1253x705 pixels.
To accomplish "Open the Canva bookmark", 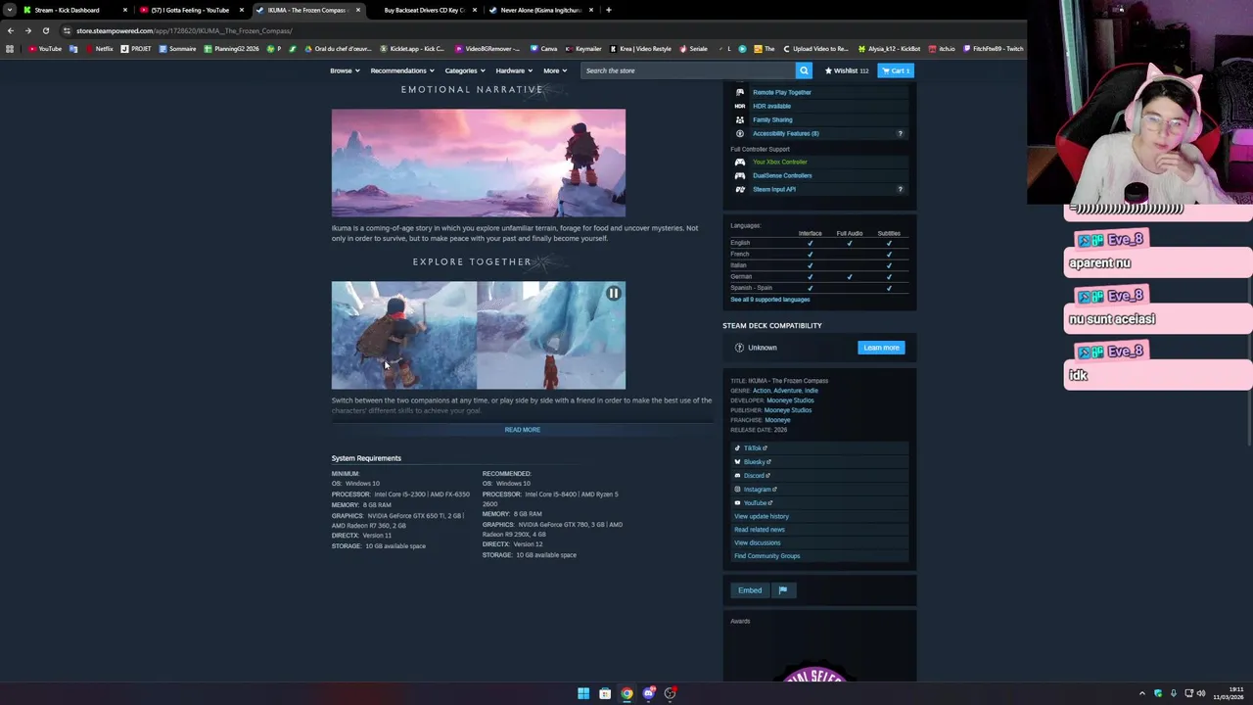I will [x=544, y=49].
